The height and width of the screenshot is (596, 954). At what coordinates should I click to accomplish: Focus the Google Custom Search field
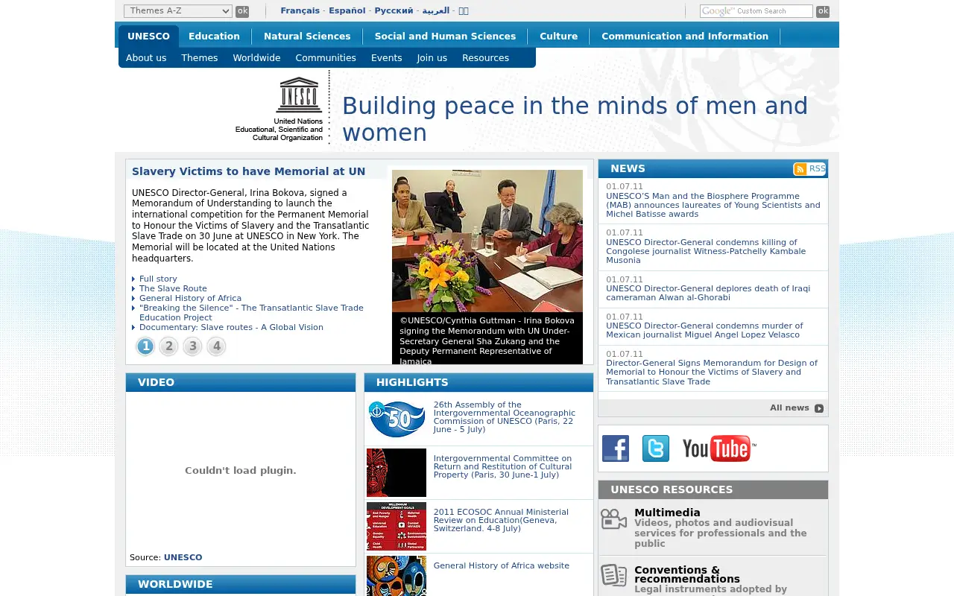(756, 11)
